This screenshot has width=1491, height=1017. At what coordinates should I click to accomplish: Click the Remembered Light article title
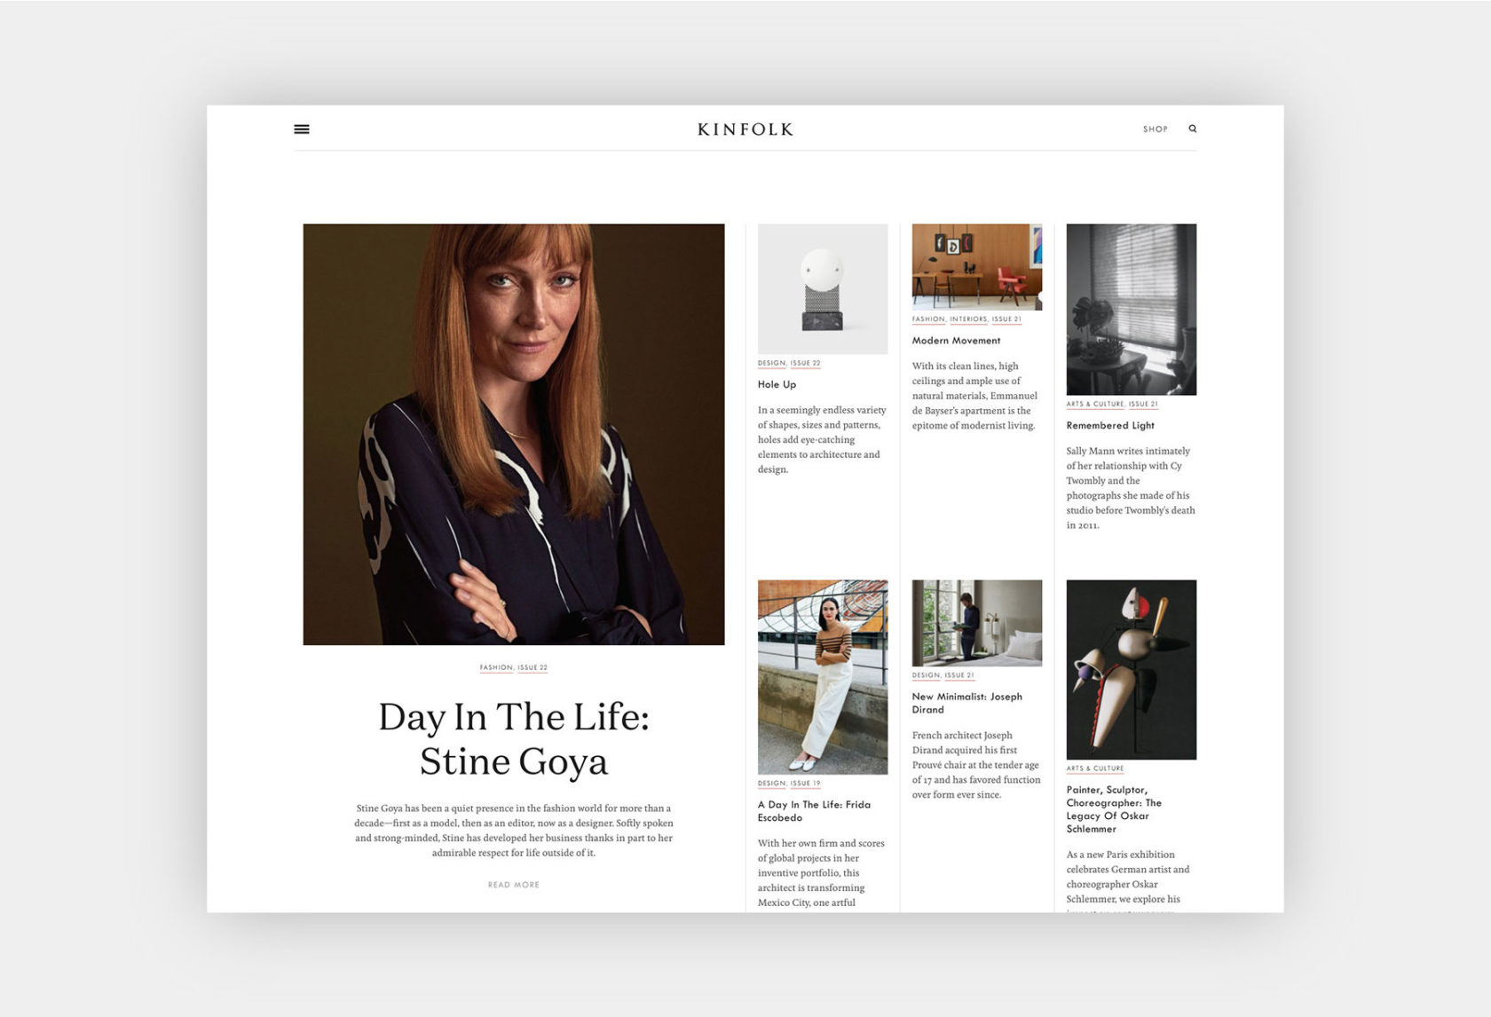(1110, 426)
